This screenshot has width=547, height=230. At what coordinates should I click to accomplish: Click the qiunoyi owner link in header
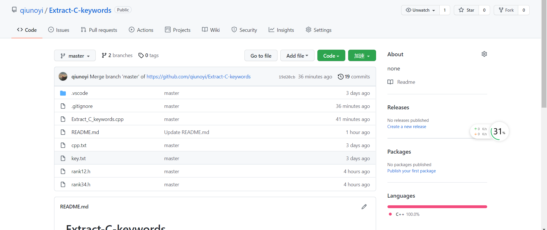(x=32, y=10)
